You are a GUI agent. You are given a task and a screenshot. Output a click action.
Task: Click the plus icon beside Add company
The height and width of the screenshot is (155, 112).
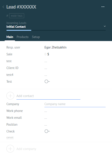tap(10, 149)
